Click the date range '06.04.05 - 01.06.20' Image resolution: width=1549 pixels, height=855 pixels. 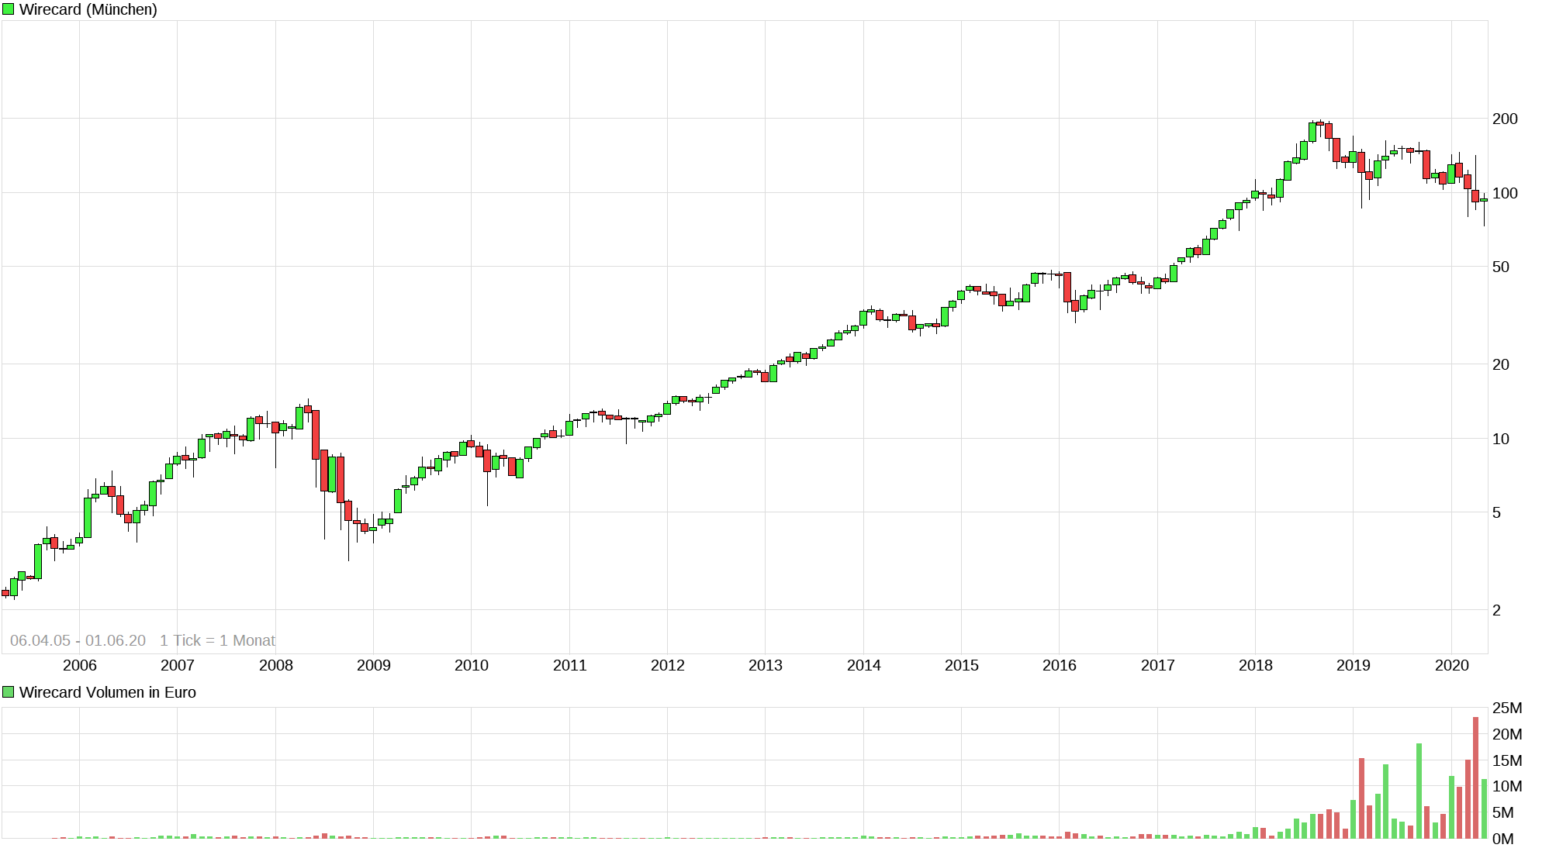(78, 640)
